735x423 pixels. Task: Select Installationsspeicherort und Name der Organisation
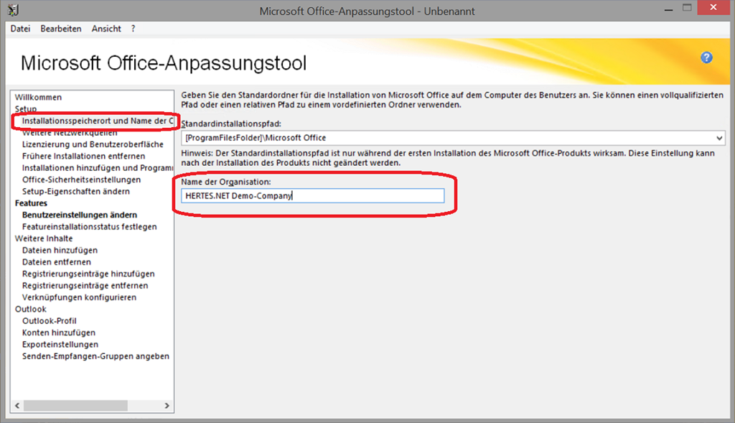(98, 121)
